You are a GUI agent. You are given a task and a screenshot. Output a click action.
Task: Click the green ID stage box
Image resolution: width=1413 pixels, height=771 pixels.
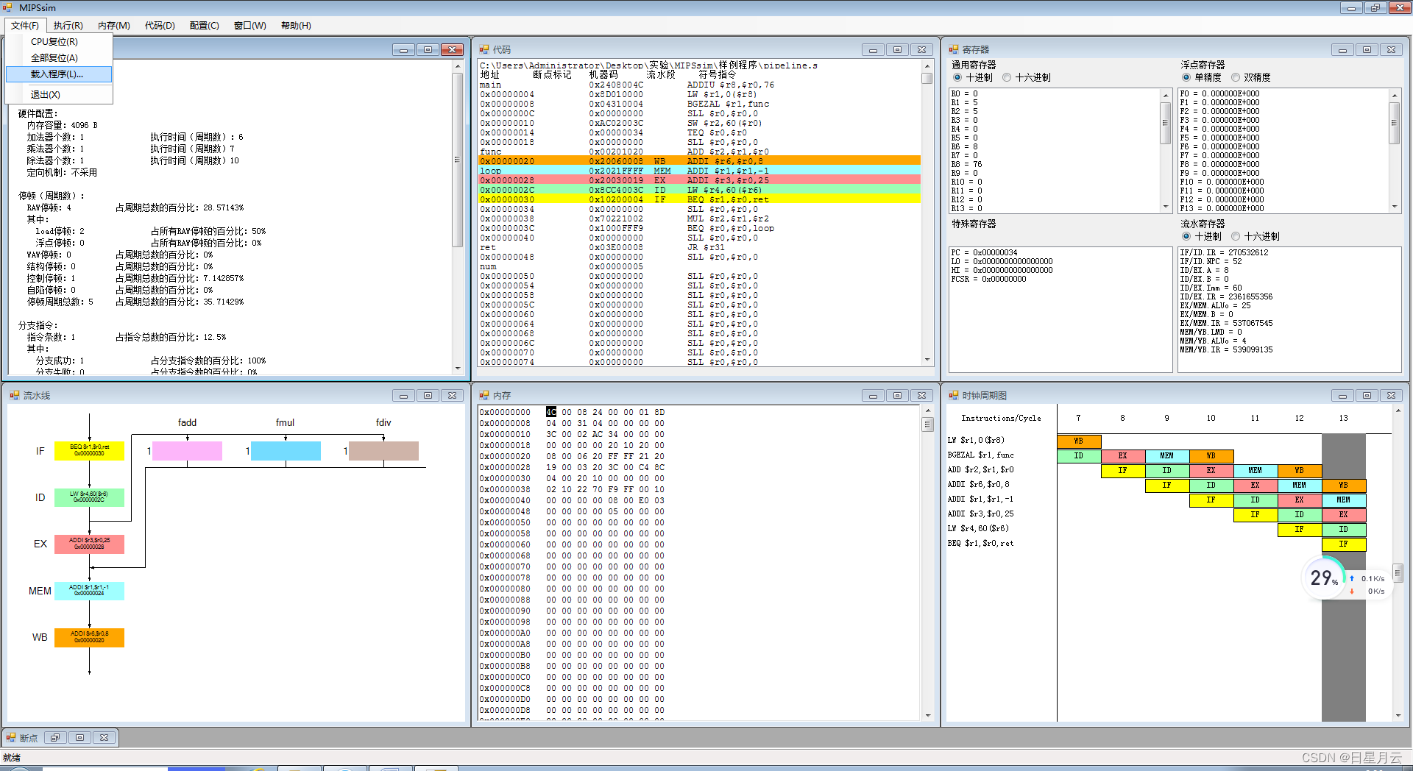[89, 497]
